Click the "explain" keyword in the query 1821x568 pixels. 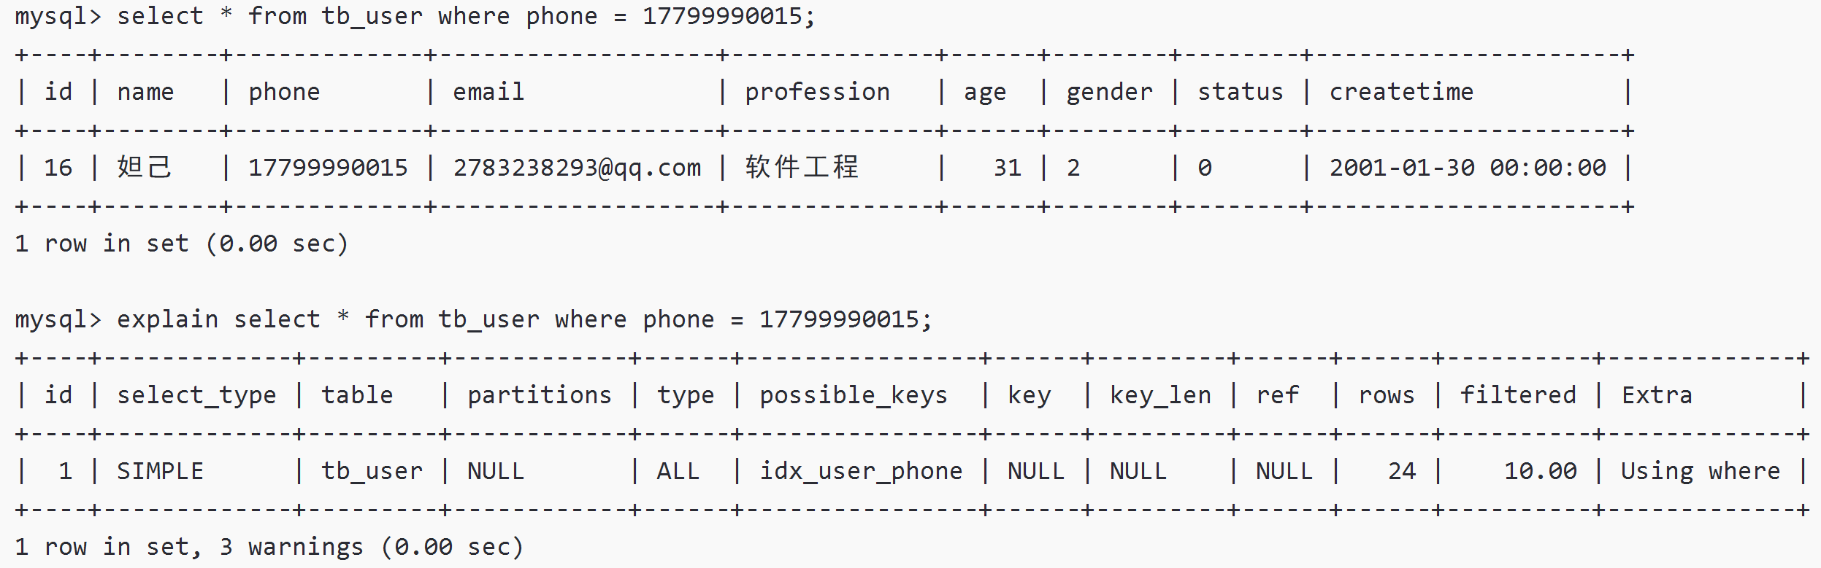(167, 319)
